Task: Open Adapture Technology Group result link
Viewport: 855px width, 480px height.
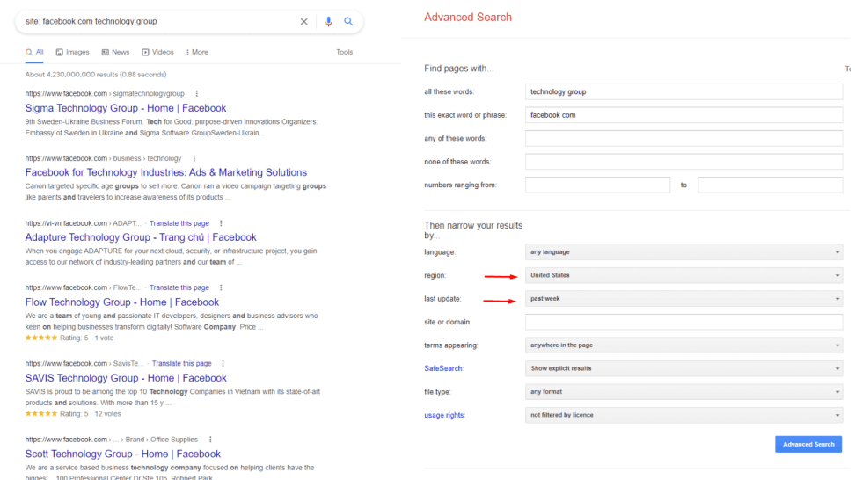Action: coord(141,237)
